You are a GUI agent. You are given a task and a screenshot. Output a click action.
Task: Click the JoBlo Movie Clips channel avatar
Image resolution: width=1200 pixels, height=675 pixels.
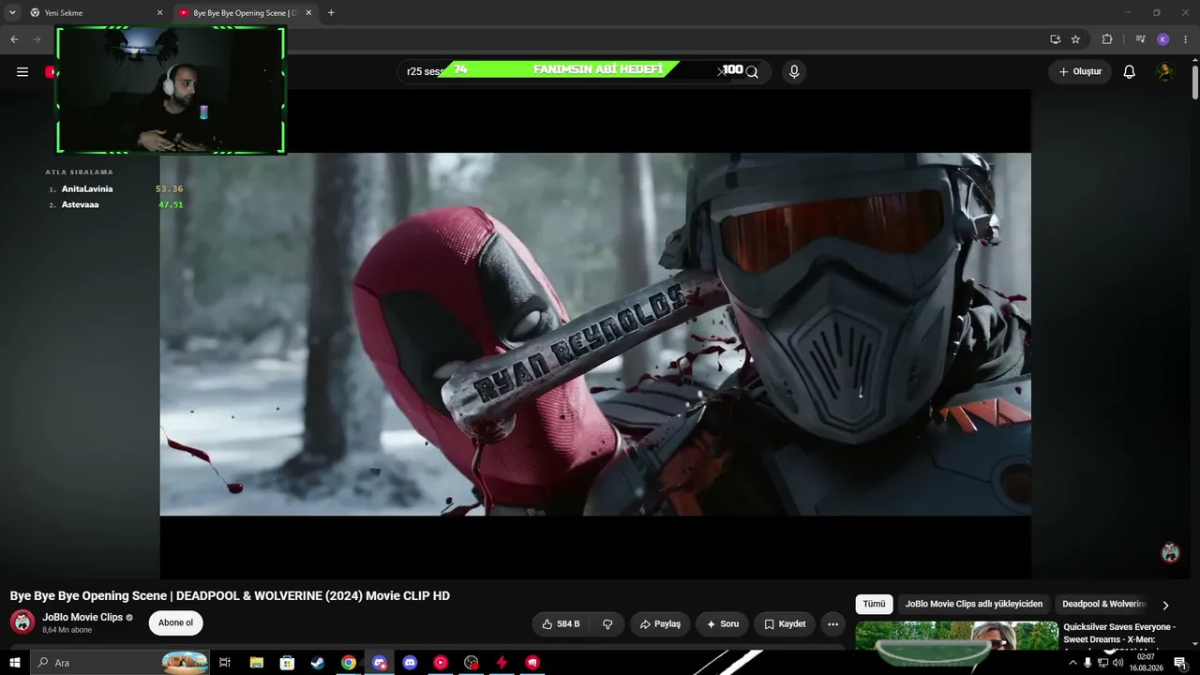tap(22, 622)
